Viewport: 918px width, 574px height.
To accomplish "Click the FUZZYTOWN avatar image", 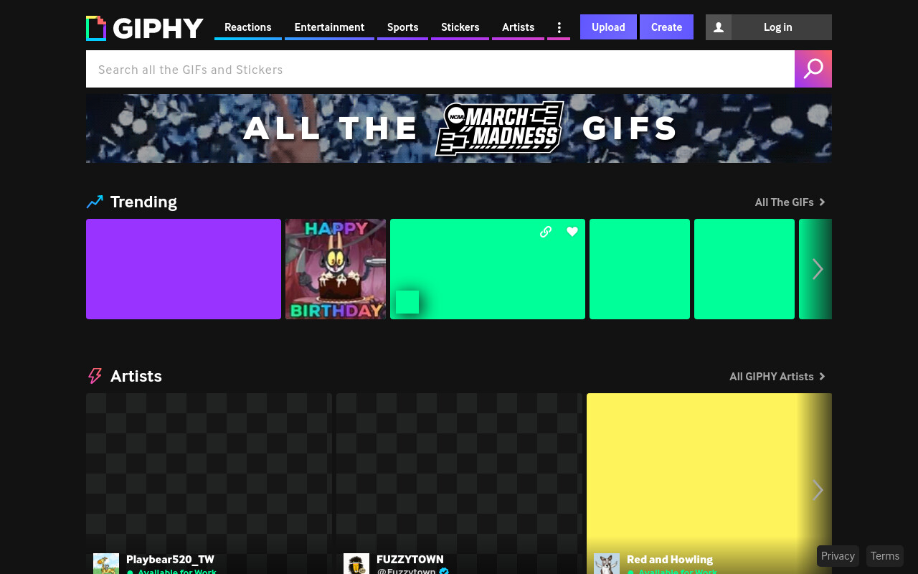I will 356,564.
